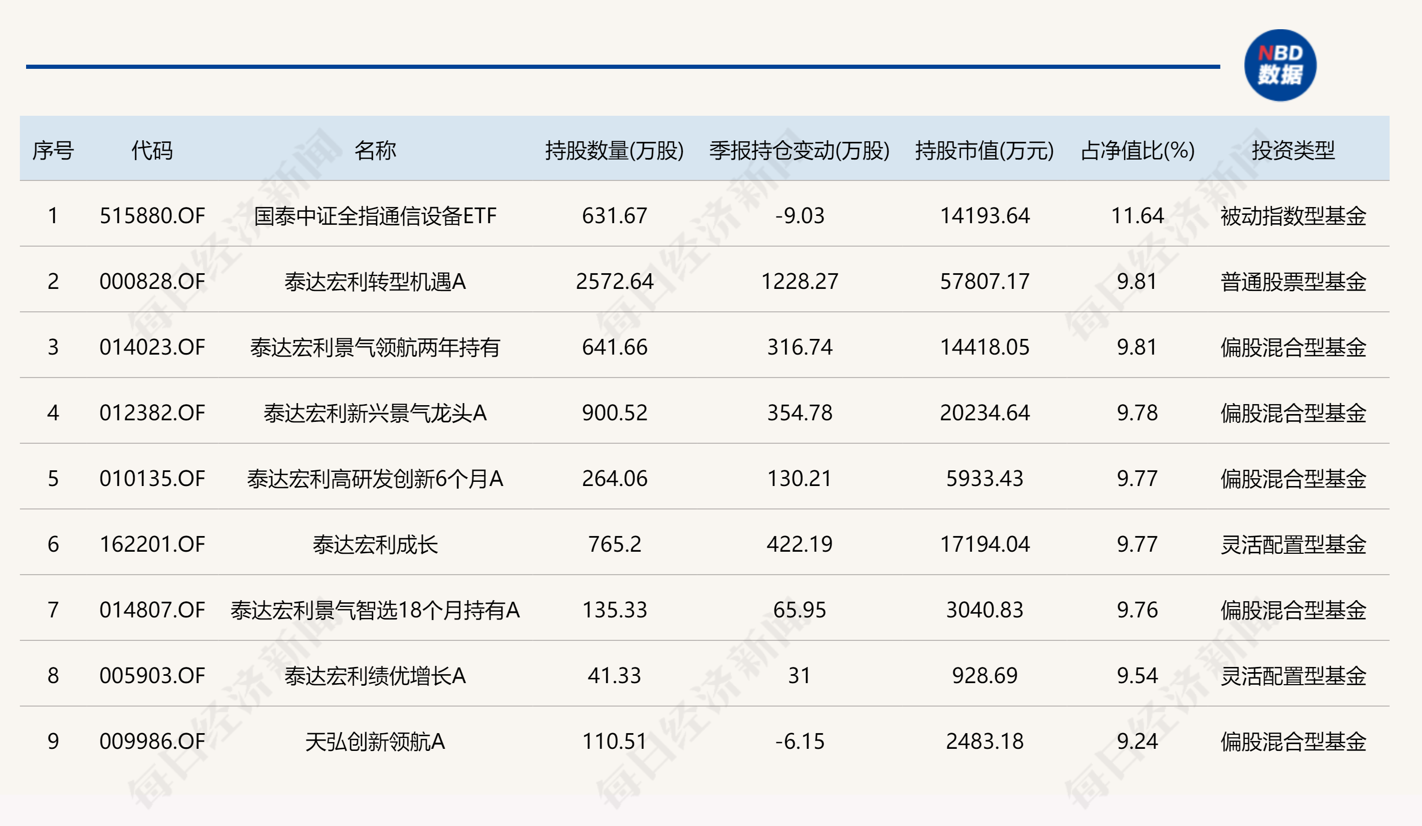Select fund name 泰达宏利新兴景气龙头A
The width and height of the screenshot is (1422, 826).
coord(375,413)
